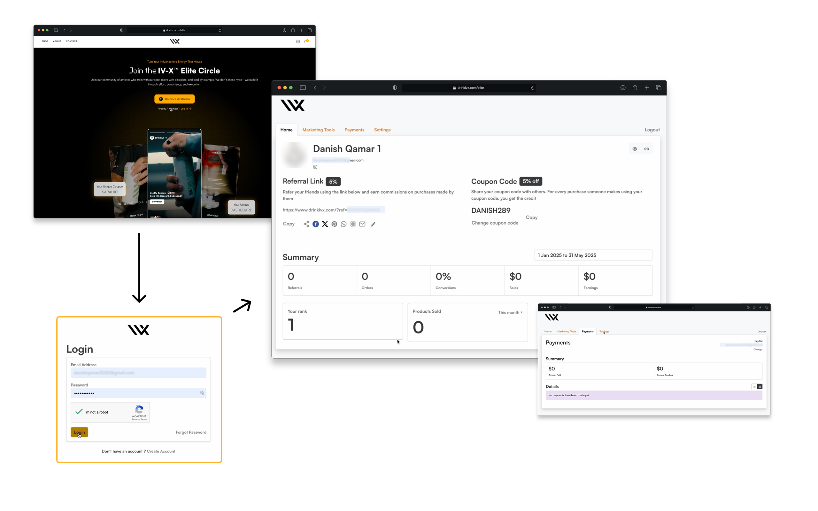Open downloads in the dashboard browser toolbar
Screen dimensions: 818x511
coord(623,88)
